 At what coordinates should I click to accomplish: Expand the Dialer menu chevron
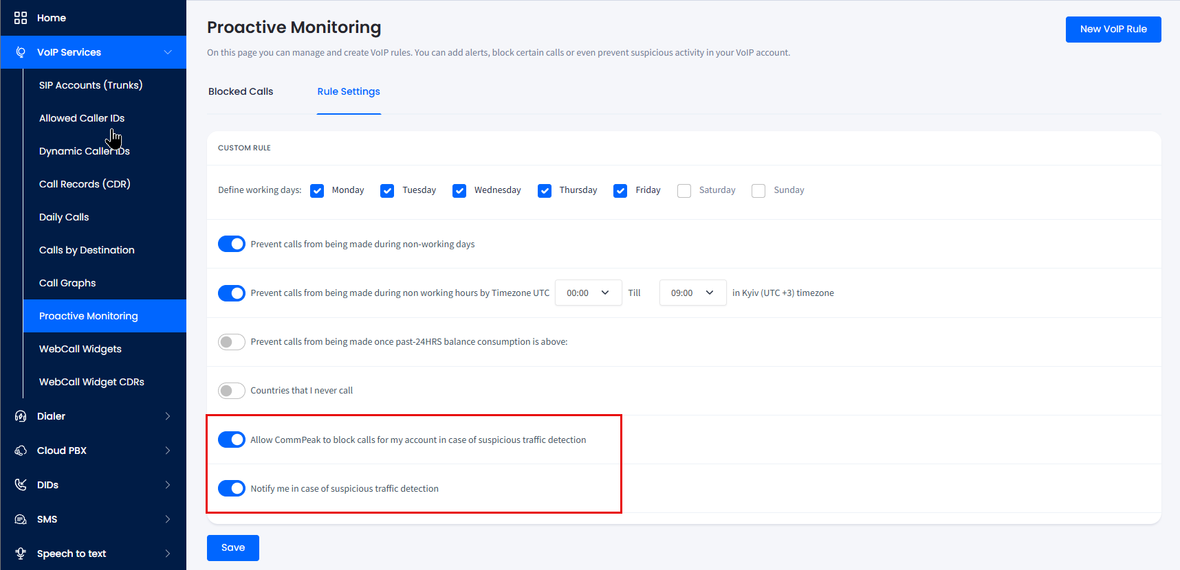[168, 416]
